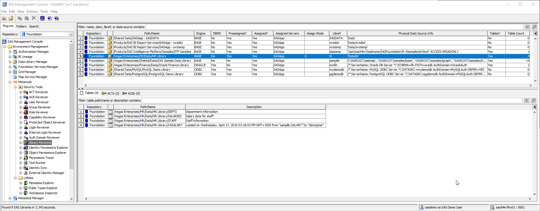Open the File menu
This screenshot has width=540, height=211.
tap(4, 12)
